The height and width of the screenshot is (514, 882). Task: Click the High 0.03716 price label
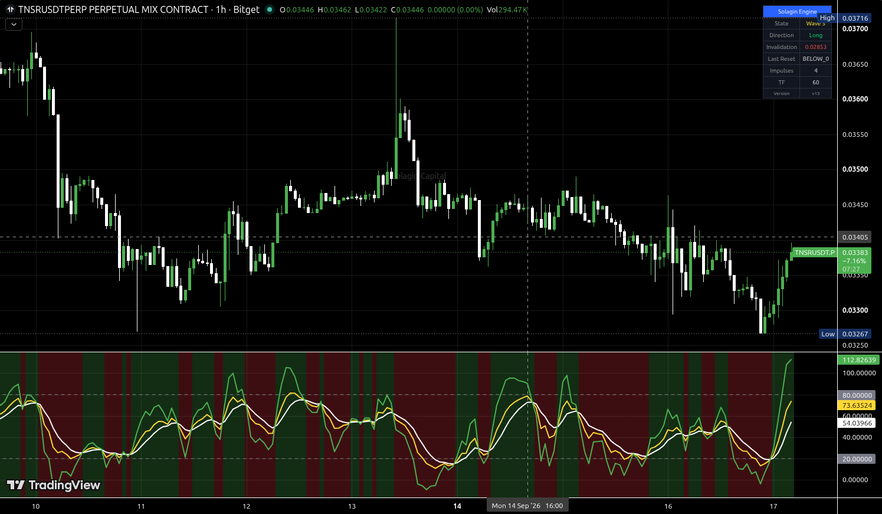click(844, 18)
